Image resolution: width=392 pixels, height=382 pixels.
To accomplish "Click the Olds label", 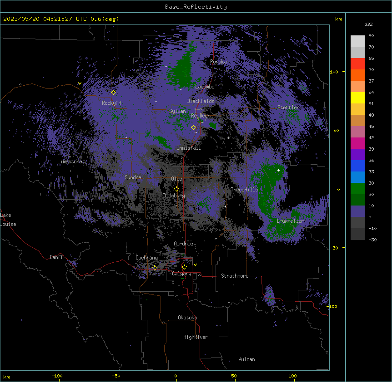I will (x=176, y=179).
